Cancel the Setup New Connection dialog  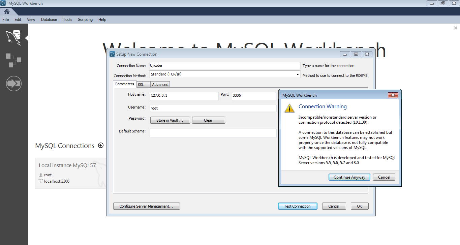tap(334, 206)
